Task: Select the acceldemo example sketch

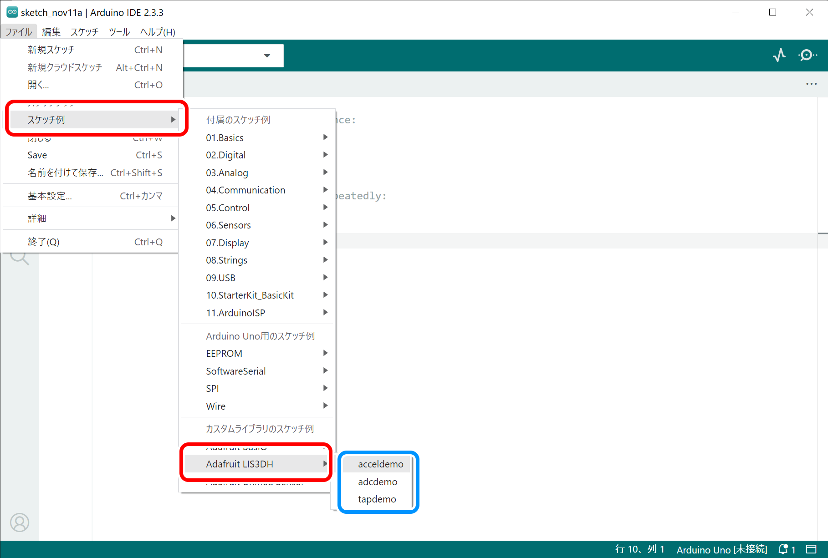Action: tap(380, 464)
